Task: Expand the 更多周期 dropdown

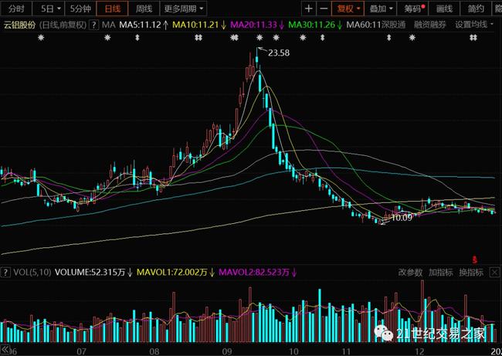Action: (x=183, y=8)
